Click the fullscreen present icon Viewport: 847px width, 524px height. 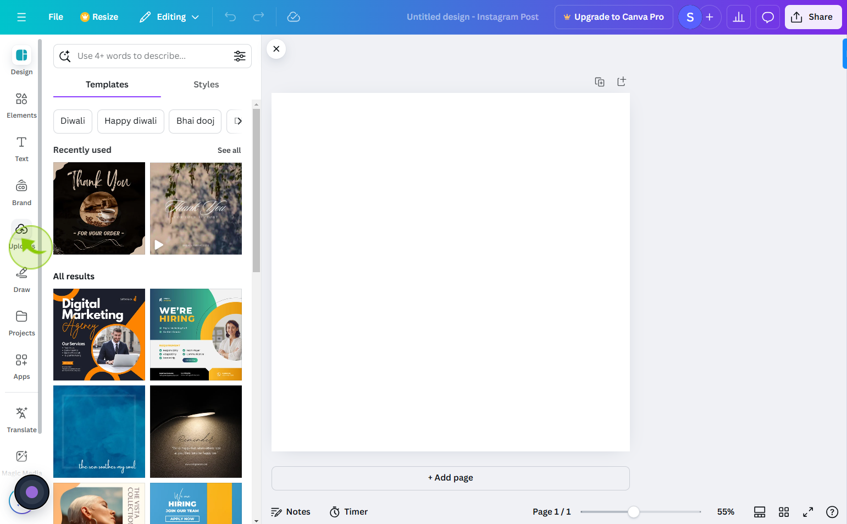click(808, 512)
